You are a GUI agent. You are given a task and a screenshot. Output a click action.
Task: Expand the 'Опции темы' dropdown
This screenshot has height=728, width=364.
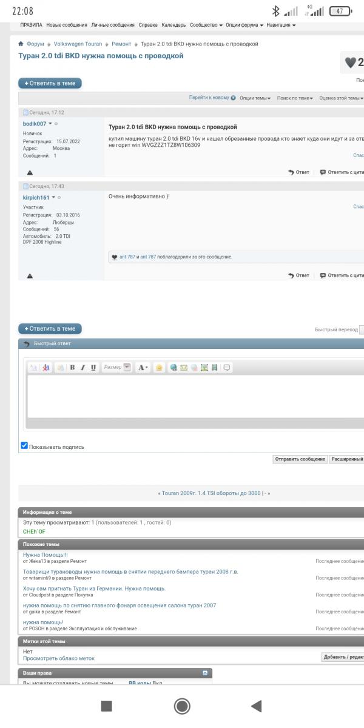click(255, 98)
